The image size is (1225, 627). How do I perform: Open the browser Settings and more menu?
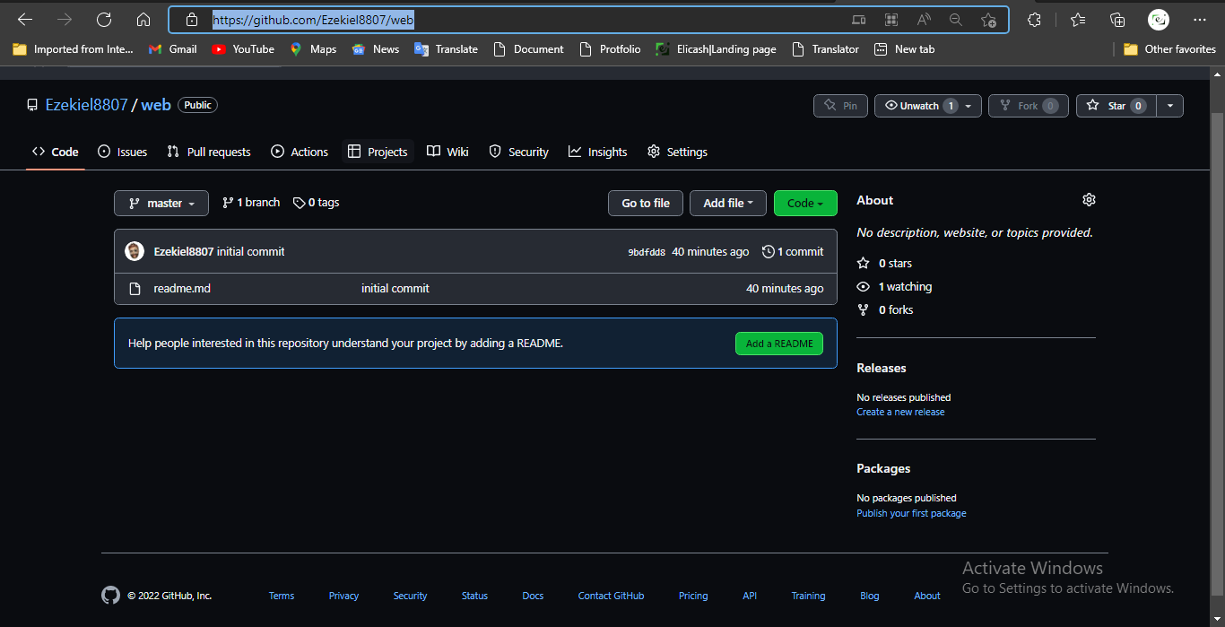coord(1200,20)
